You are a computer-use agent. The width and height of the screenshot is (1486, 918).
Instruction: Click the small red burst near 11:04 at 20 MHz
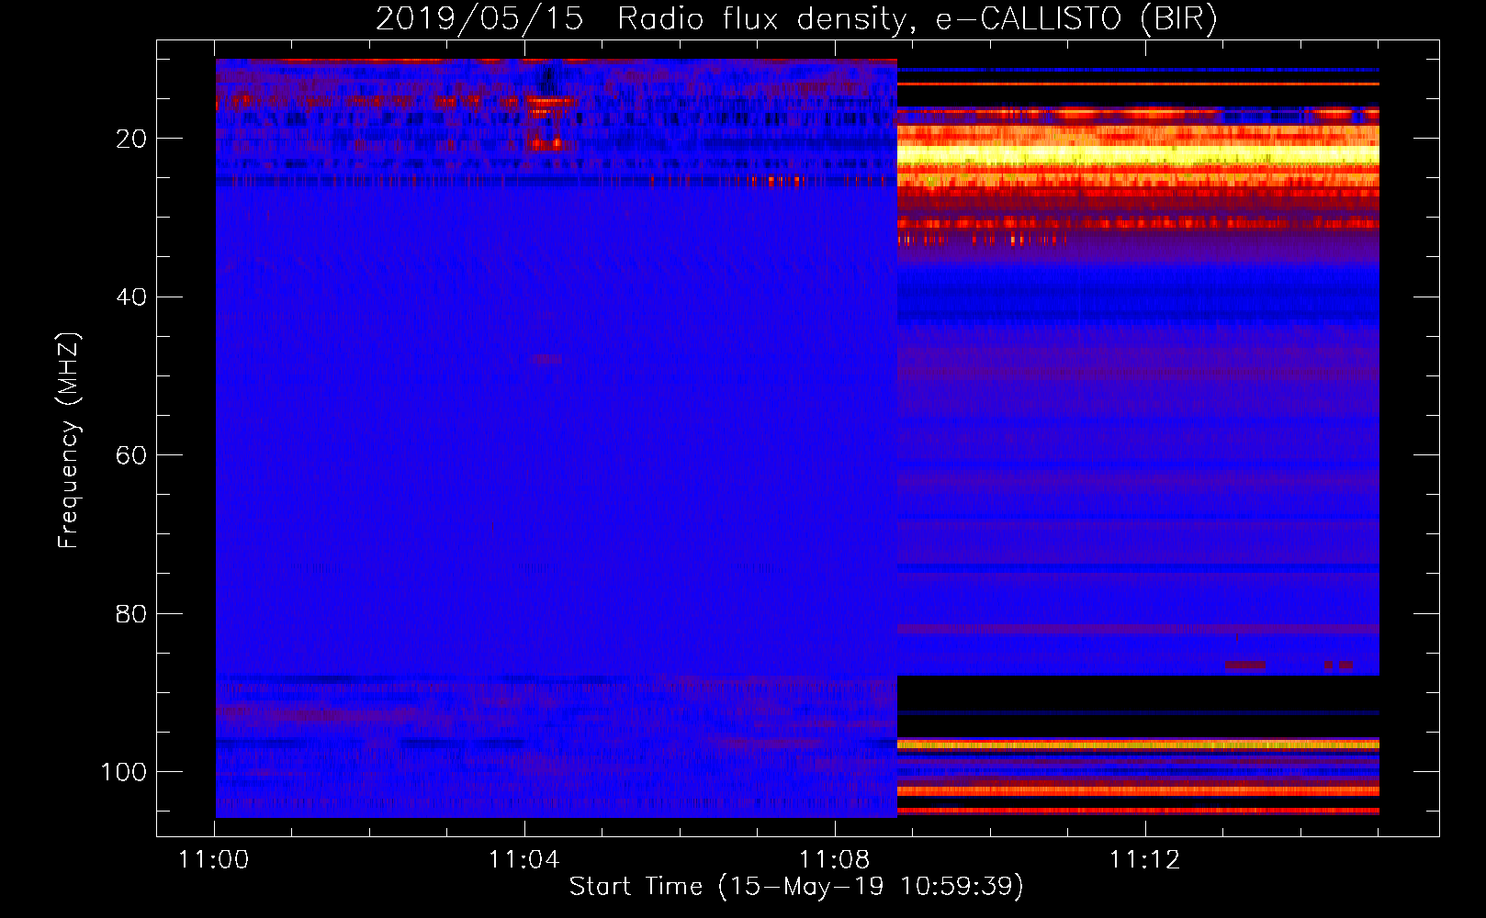point(546,144)
